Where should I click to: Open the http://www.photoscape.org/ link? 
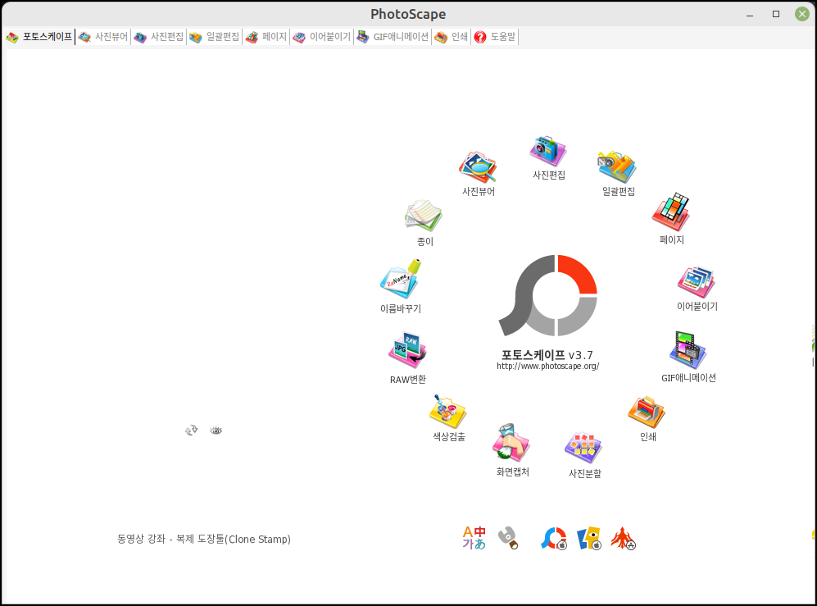coord(547,366)
